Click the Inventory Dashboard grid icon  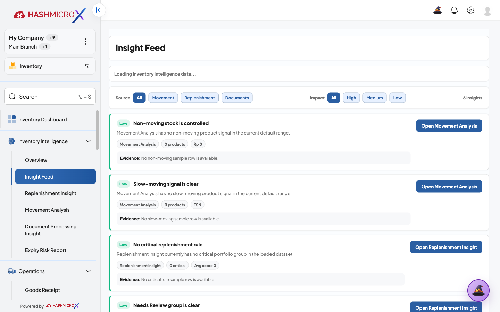click(x=12, y=119)
